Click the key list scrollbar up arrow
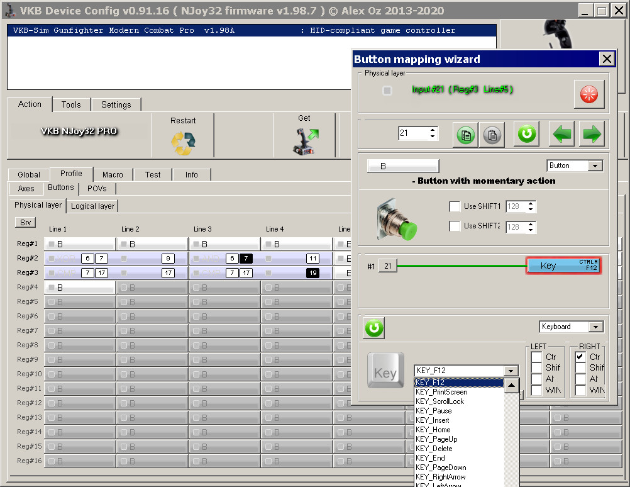The width and height of the screenshot is (630, 487). (511, 385)
